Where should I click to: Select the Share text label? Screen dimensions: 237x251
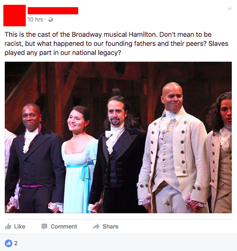coord(111,227)
